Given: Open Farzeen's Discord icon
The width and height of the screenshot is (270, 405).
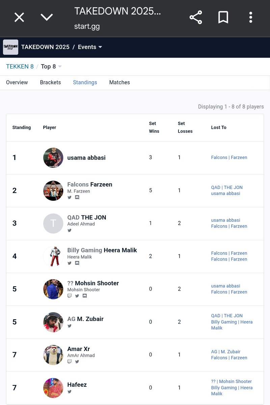Looking at the screenshot, I should coord(77,197).
